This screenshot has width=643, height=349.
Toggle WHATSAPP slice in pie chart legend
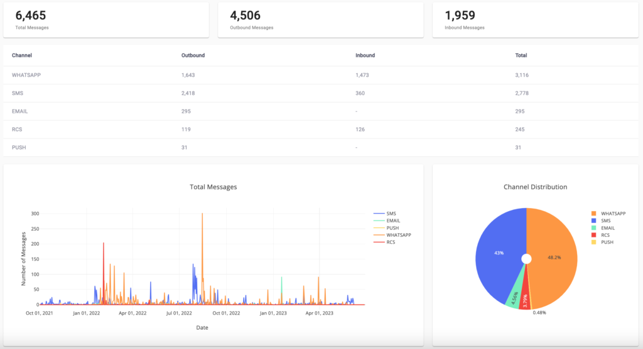[608, 214]
